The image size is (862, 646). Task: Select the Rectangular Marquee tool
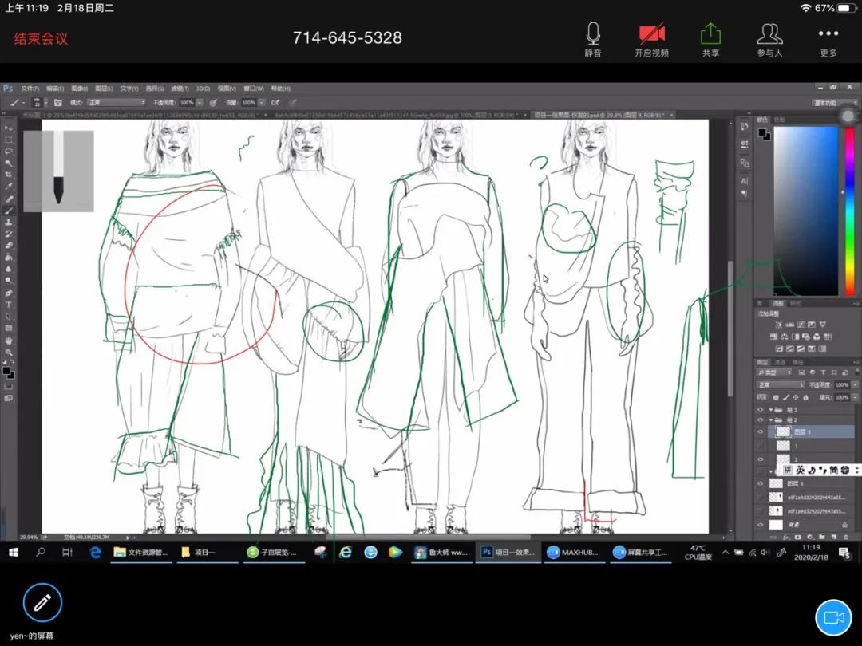pos(9,140)
